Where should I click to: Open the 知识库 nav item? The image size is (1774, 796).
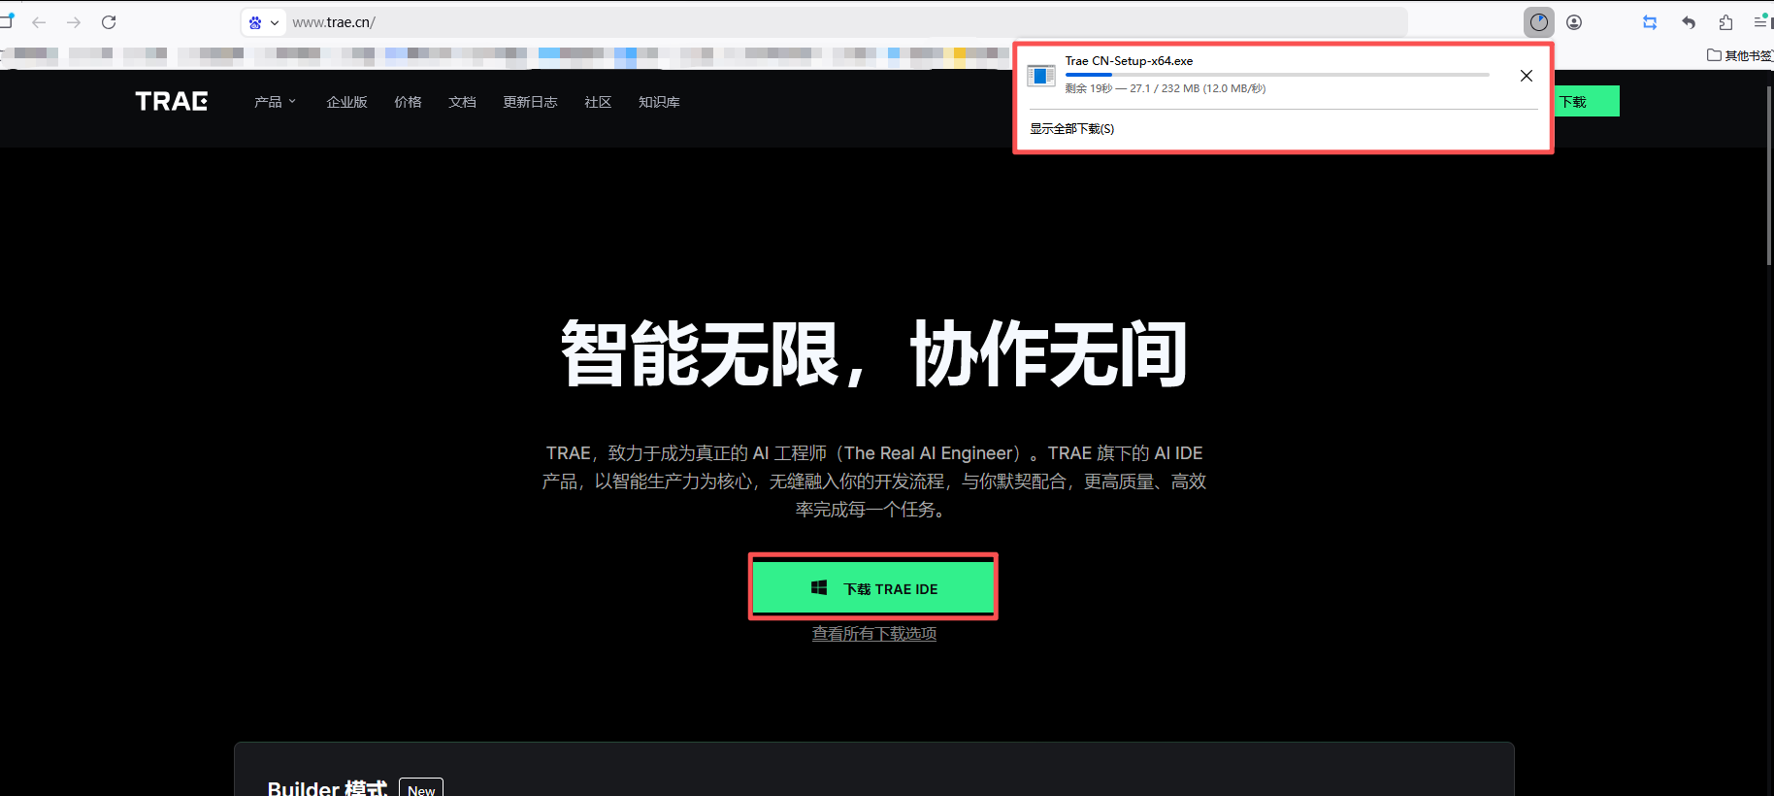click(659, 102)
